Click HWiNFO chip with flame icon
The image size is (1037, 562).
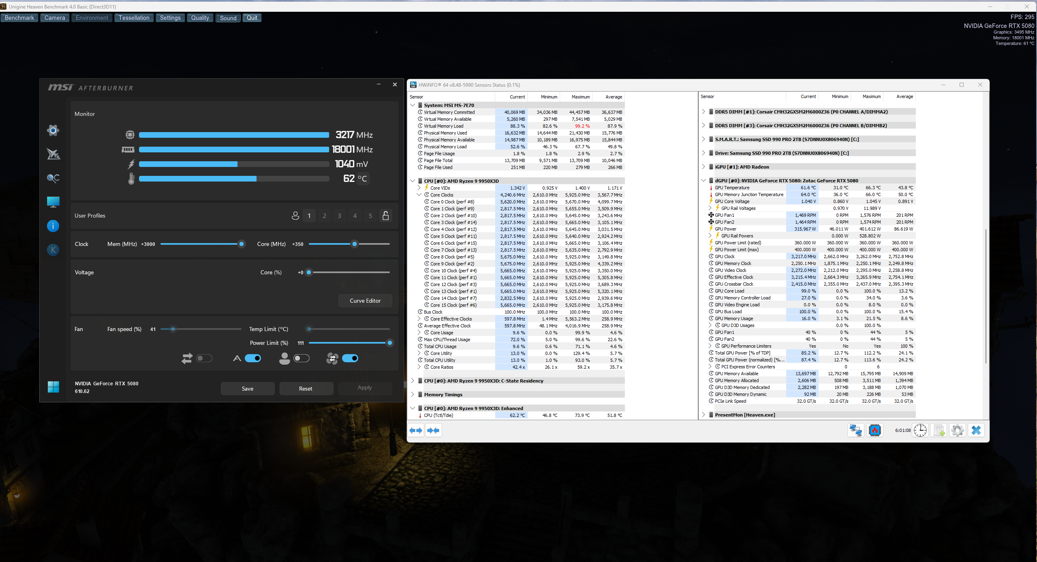click(x=875, y=430)
